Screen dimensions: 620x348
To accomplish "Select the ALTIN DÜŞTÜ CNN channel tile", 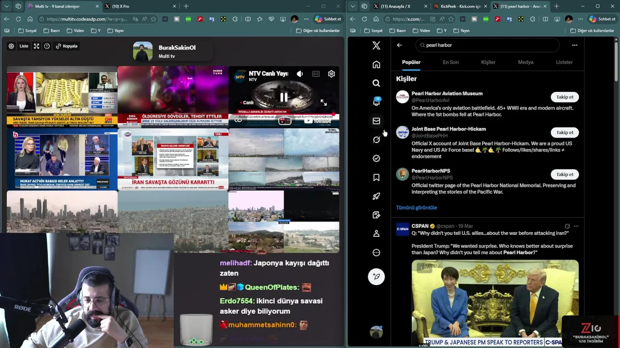I will coord(62,96).
